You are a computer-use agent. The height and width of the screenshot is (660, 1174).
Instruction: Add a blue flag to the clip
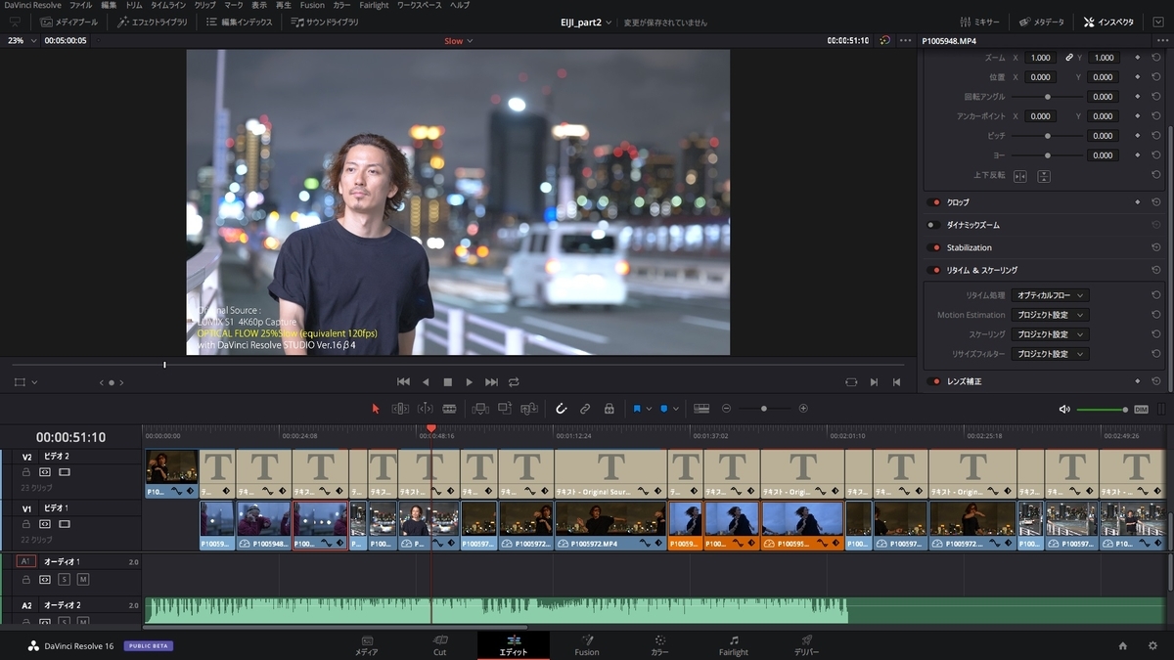pyautogui.click(x=637, y=409)
